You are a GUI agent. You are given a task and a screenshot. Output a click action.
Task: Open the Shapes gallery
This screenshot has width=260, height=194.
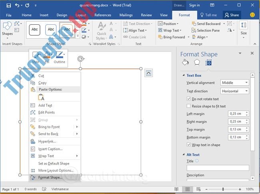7,31
